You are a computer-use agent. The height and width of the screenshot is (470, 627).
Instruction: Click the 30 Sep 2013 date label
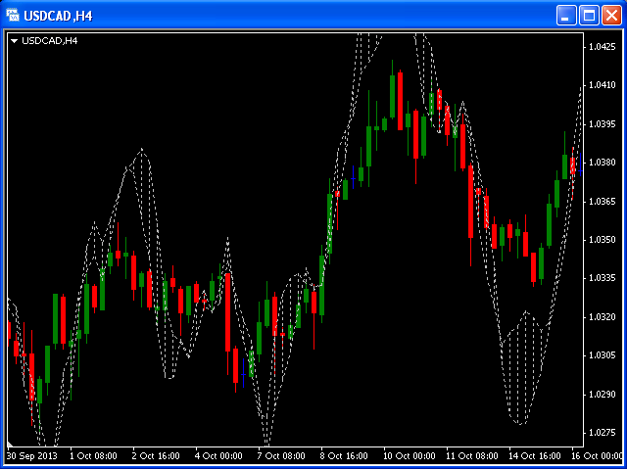[32, 456]
